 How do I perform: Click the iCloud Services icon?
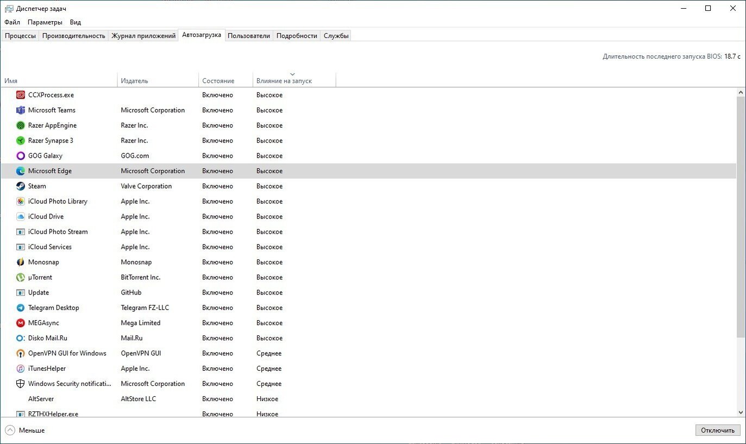pyautogui.click(x=21, y=247)
